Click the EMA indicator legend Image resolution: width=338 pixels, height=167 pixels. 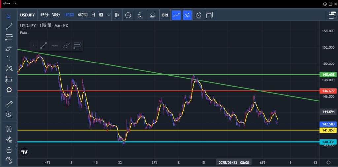tap(24, 33)
